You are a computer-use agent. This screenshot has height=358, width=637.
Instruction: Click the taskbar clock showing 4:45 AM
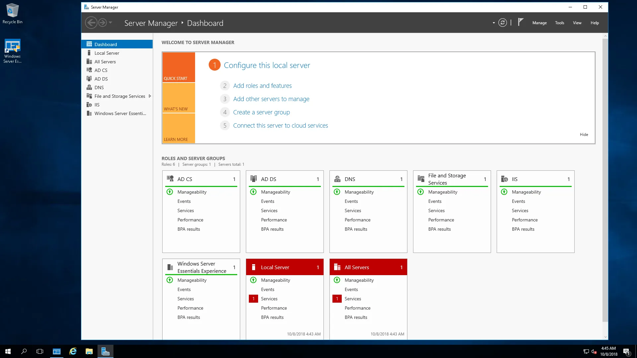pos(608,351)
